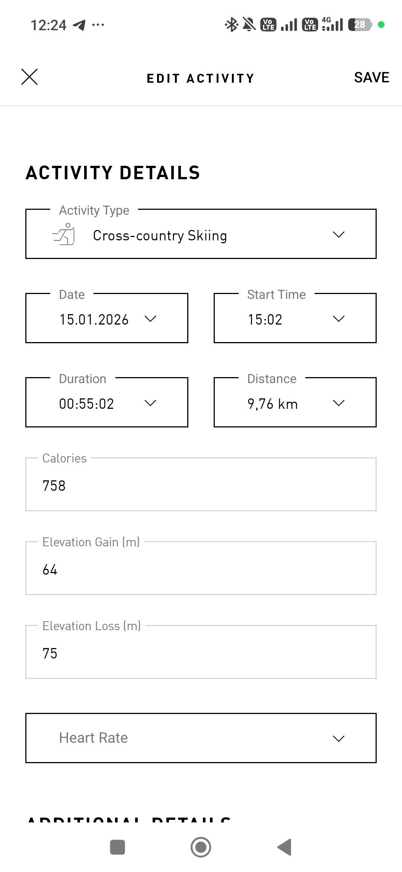
Task: Edit the Elevation Loss field
Action: click(201, 652)
